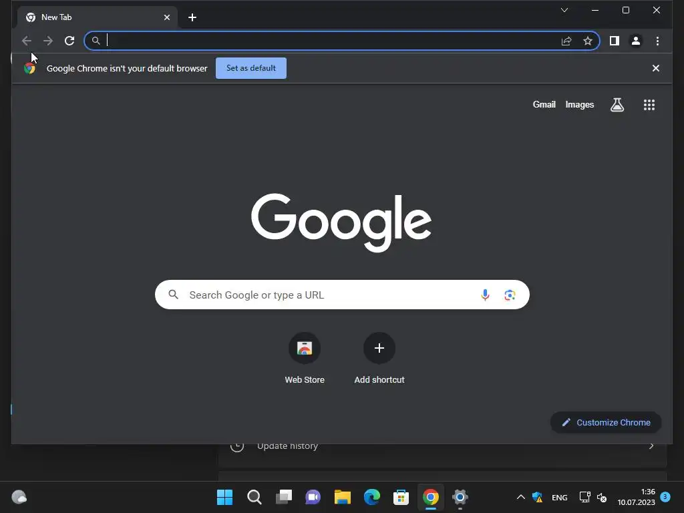Launch Chat app from taskbar
The image size is (684, 513).
[x=313, y=497]
